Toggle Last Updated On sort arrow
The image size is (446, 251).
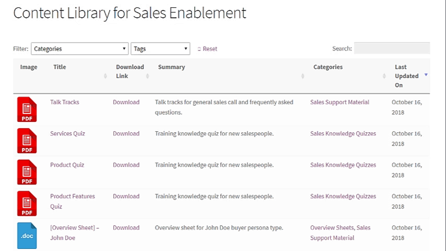pos(426,75)
